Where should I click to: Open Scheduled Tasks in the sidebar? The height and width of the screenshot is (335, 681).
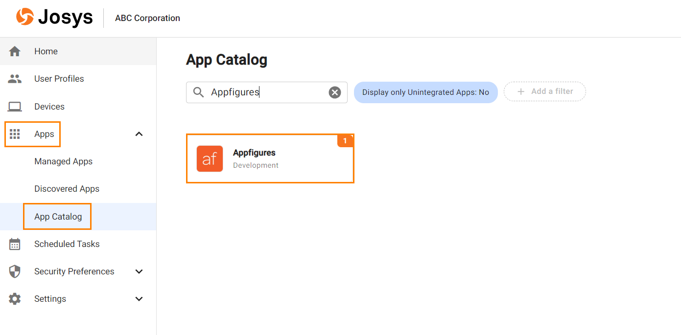tap(78, 244)
